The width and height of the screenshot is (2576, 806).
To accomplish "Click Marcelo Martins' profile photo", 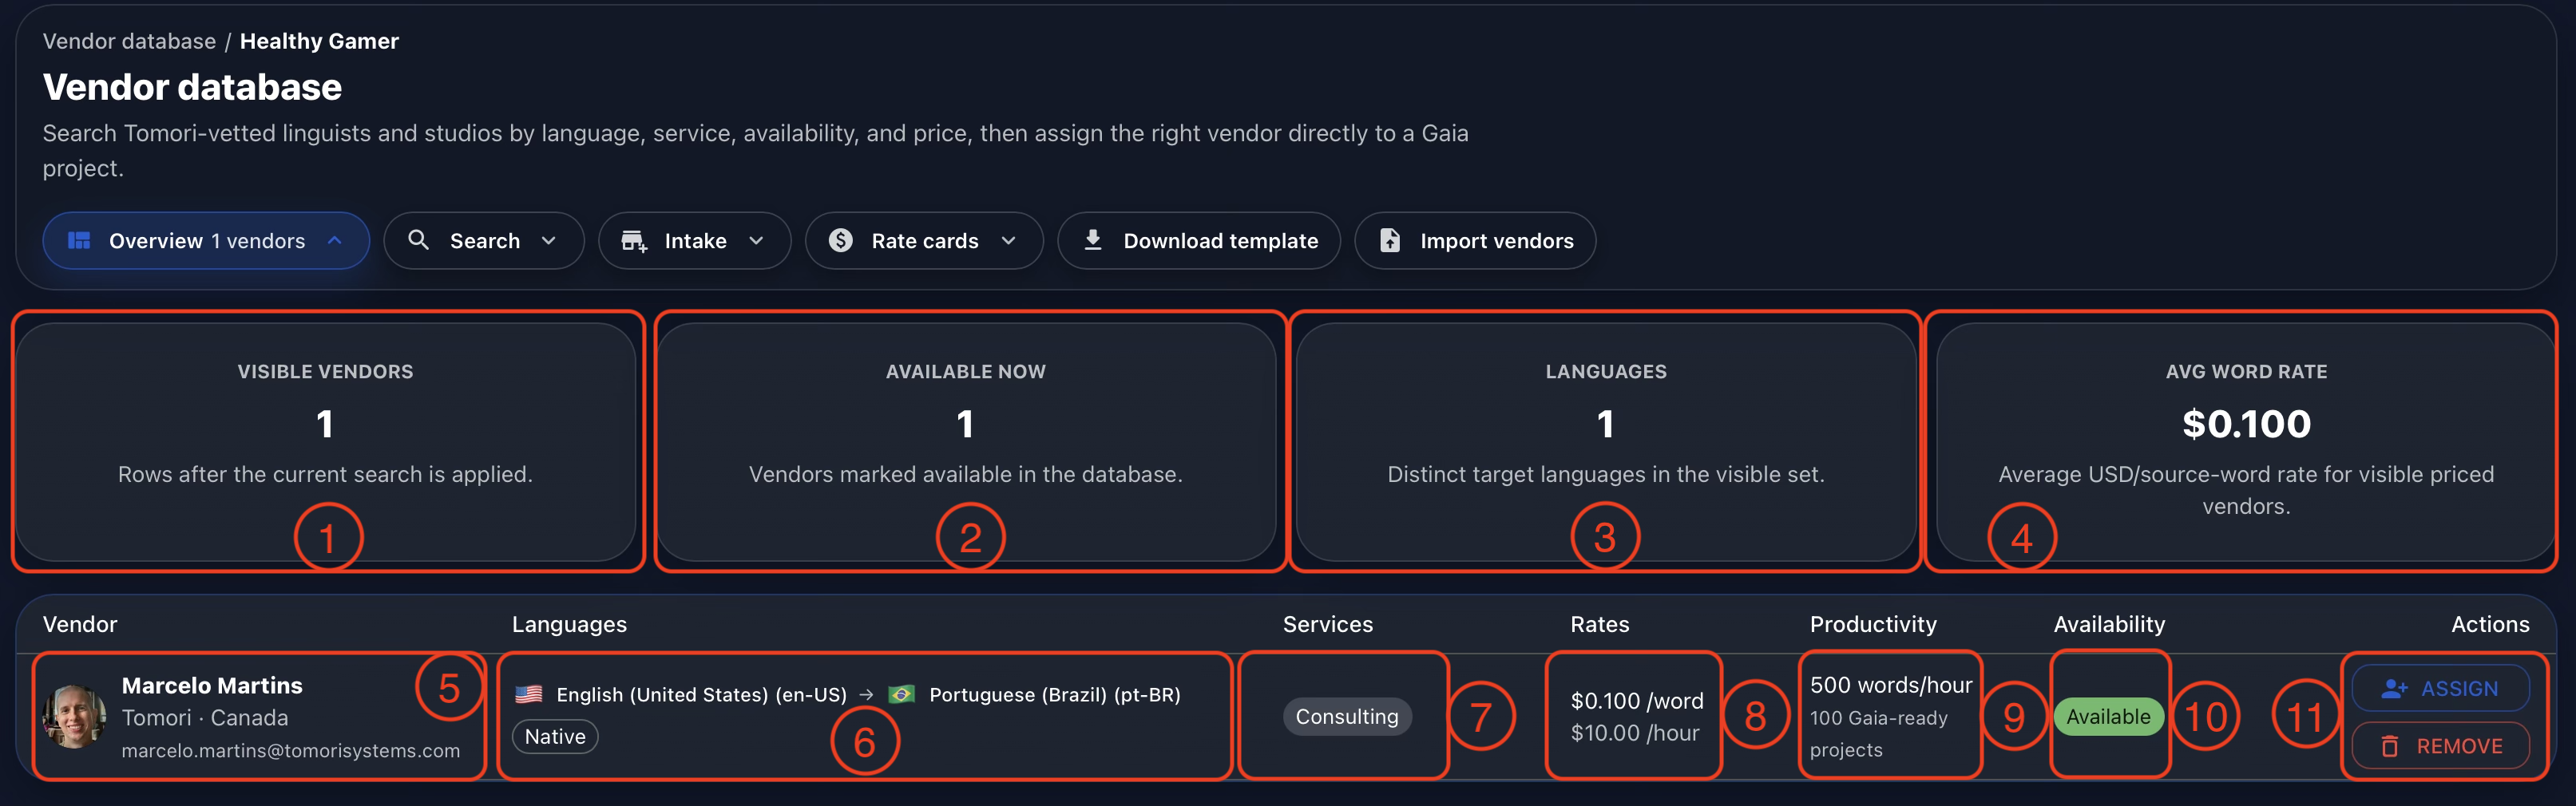I will tap(74, 717).
